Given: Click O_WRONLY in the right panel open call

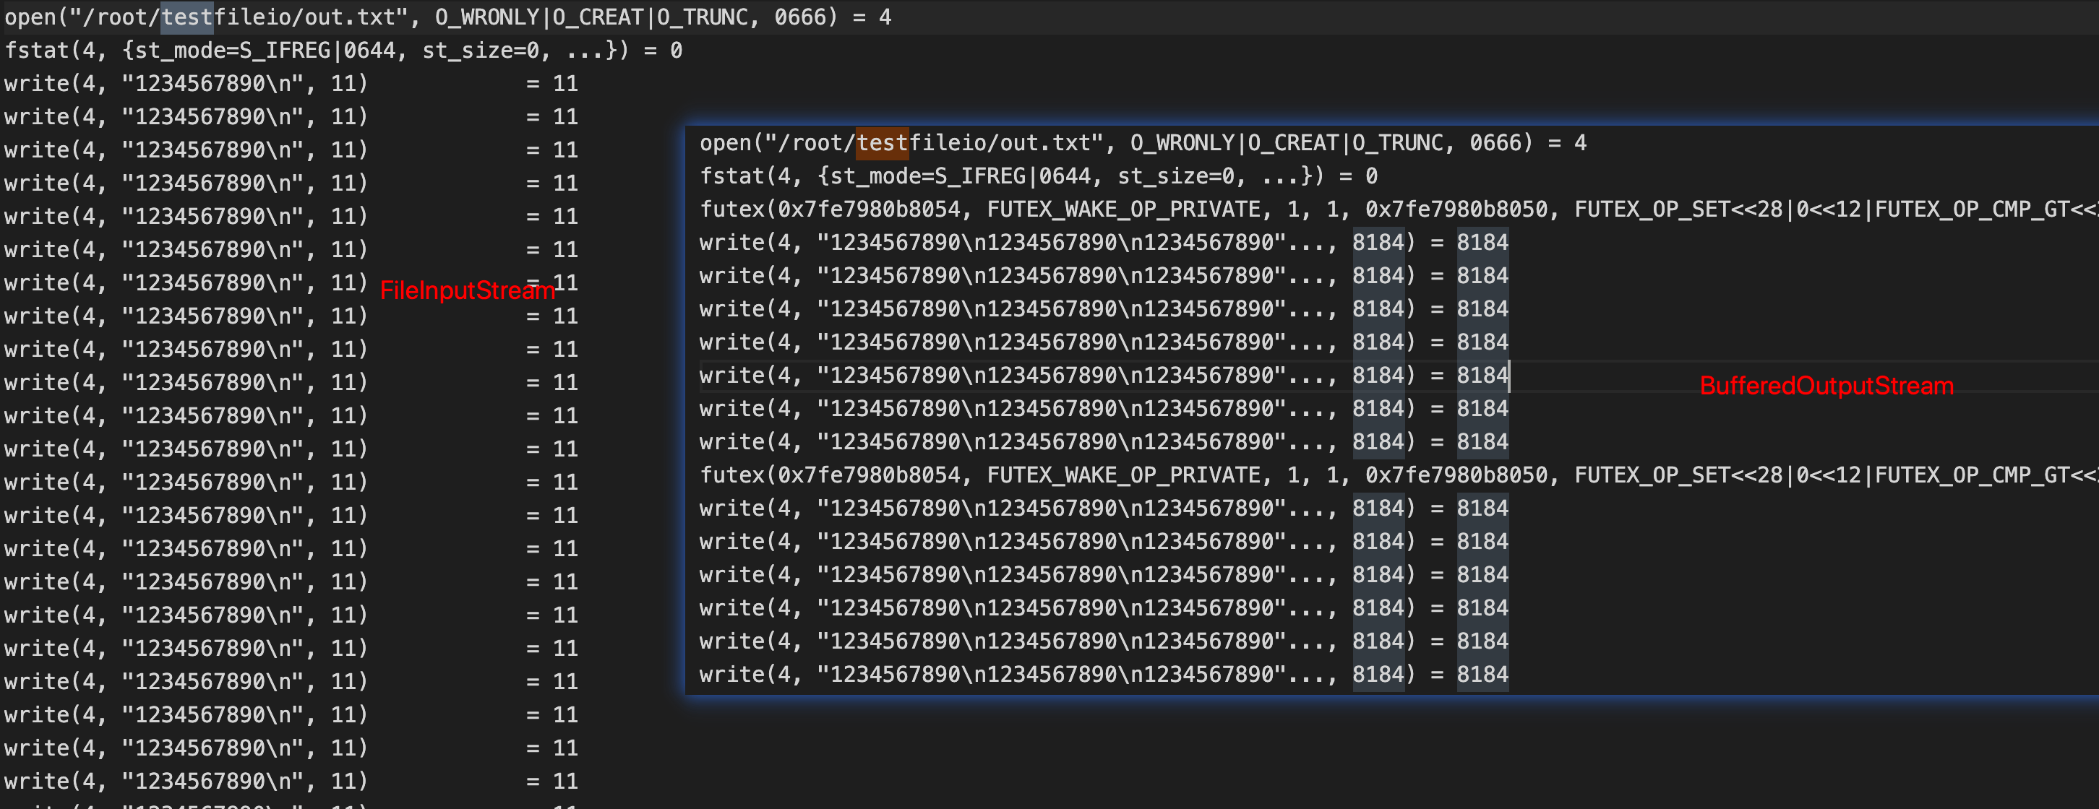Looking at the screenshot, I should [x=1182, y=144].
